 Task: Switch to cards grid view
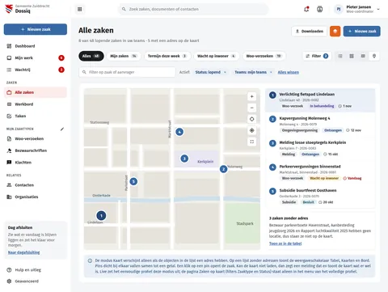[x=352, y=56]
